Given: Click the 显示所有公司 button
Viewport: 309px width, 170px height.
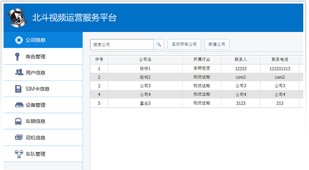Looking at the screenshot, I should click(184, 44).
